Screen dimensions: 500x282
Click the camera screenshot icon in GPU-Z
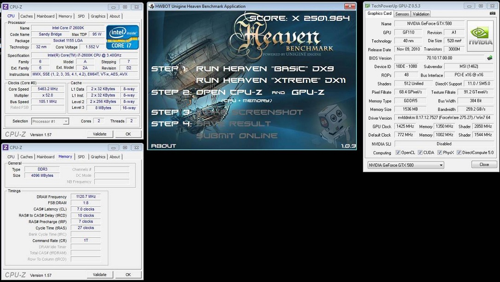(x=493, y=14)
